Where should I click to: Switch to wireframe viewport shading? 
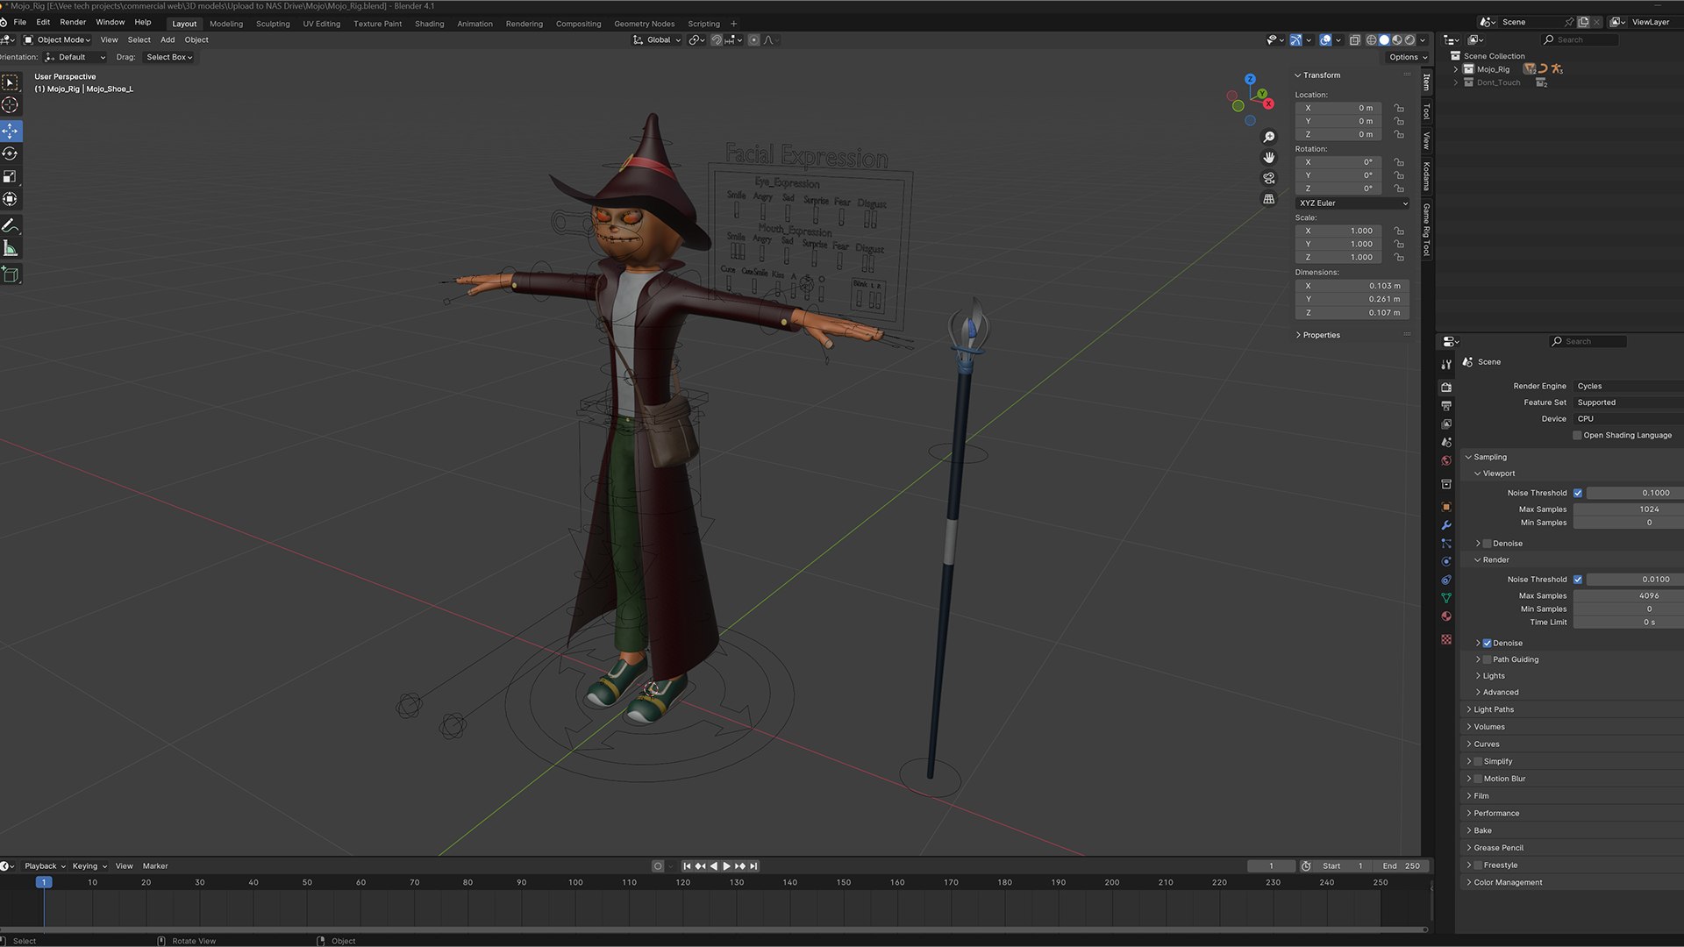pos(1371,40)
